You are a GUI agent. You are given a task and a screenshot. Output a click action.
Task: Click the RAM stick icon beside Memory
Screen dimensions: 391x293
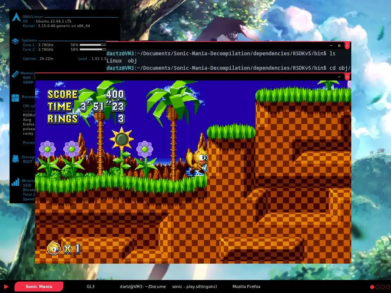(15, 74)
